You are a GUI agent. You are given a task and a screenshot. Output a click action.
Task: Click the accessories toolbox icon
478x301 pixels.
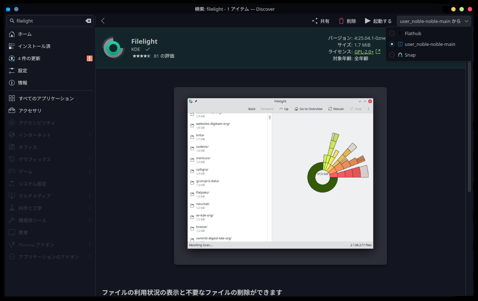[x=12, y=110]
